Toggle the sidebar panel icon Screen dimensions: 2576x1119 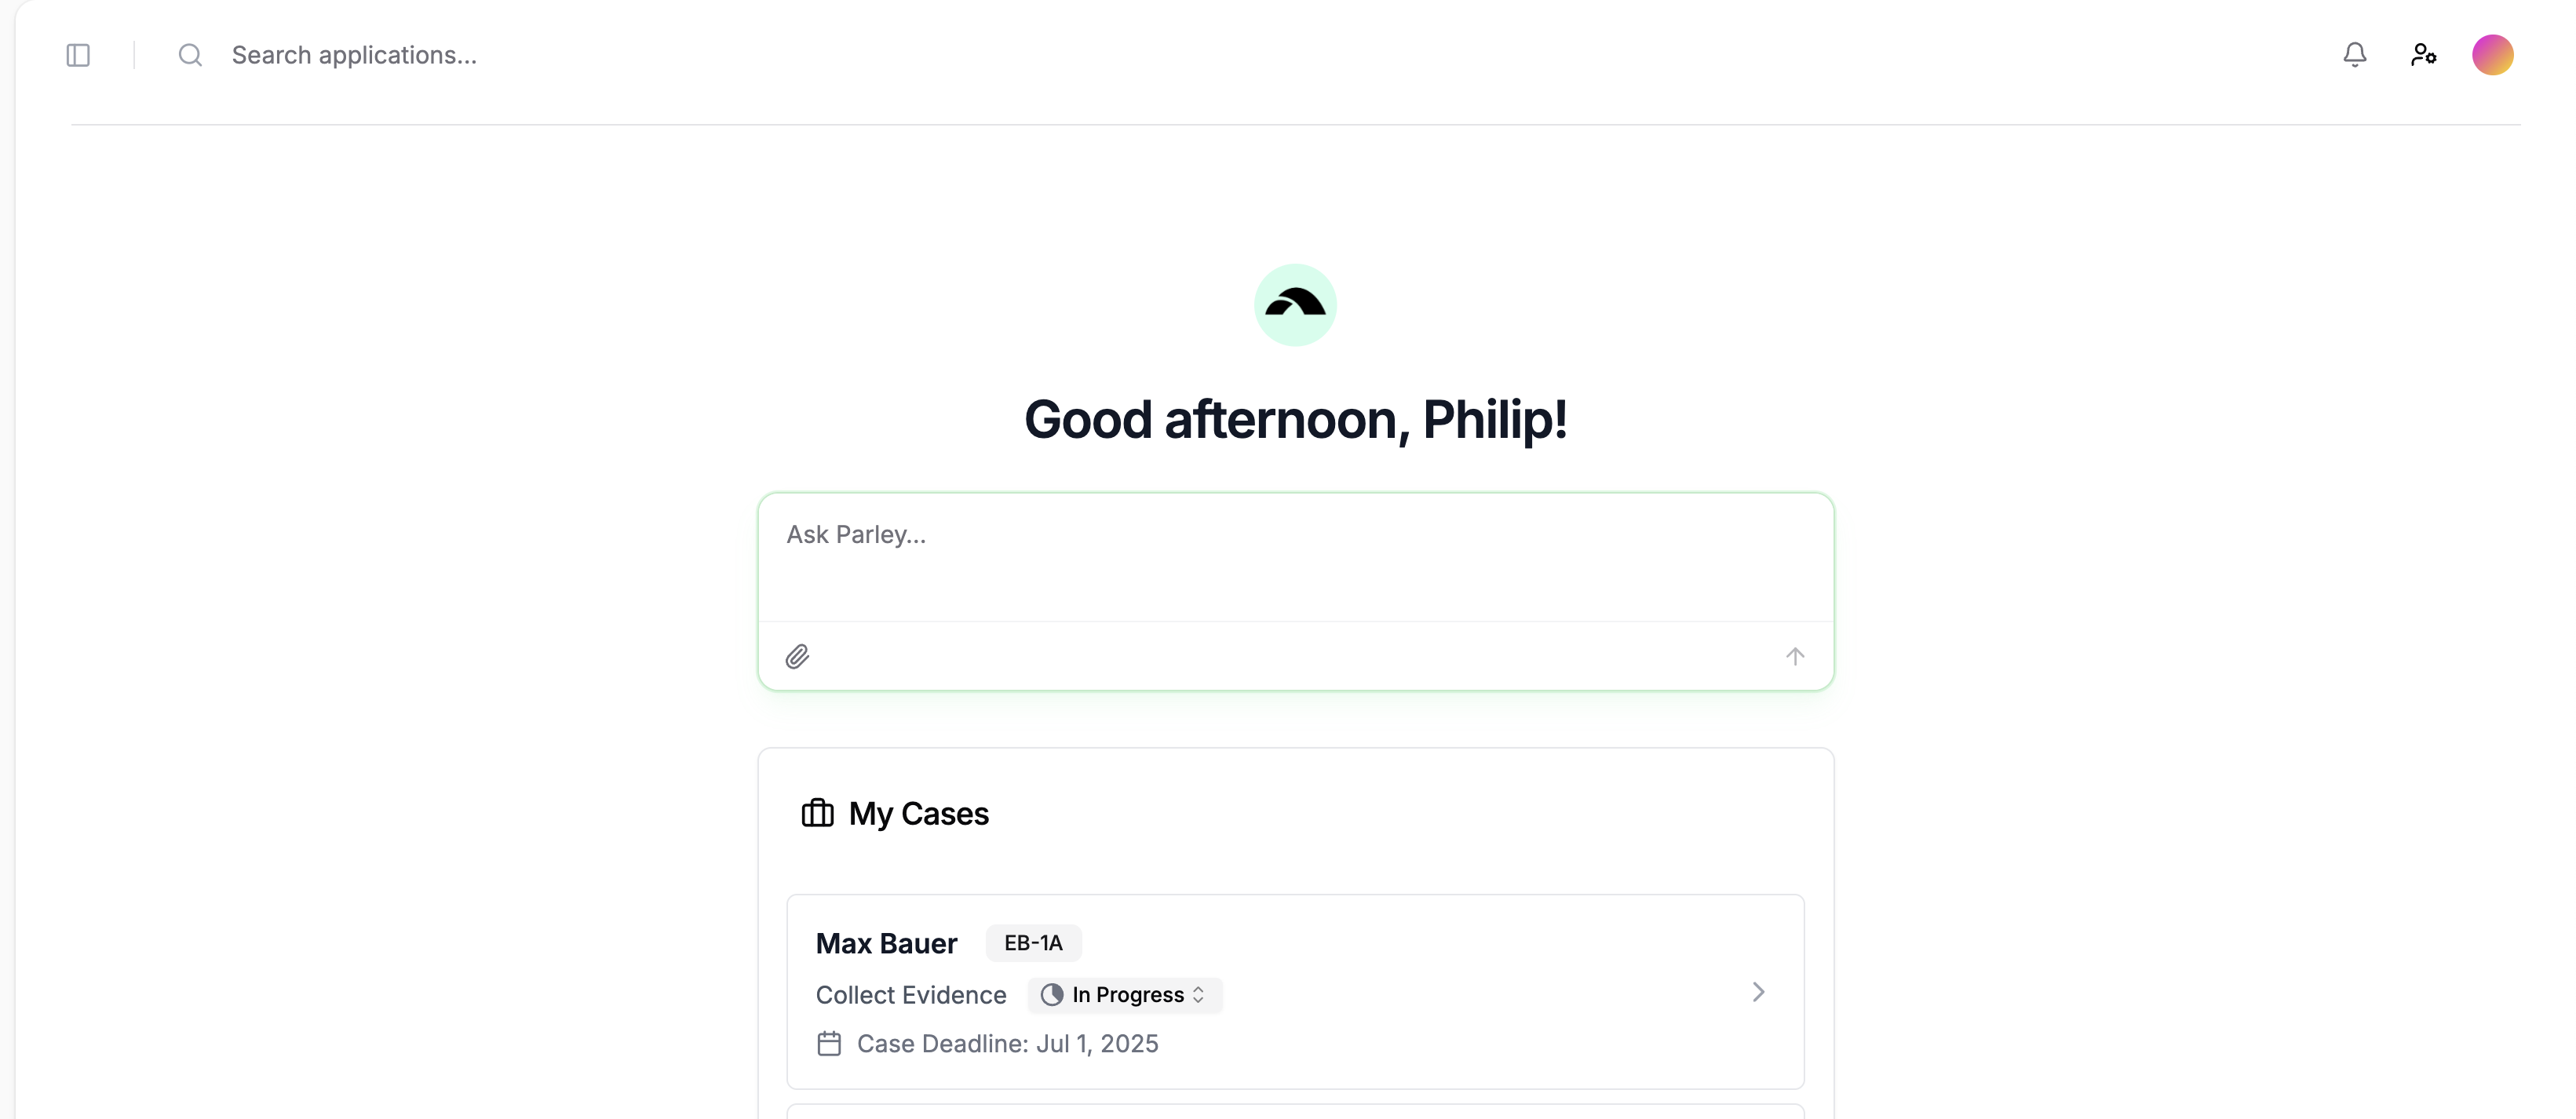(x=78, y=55)
